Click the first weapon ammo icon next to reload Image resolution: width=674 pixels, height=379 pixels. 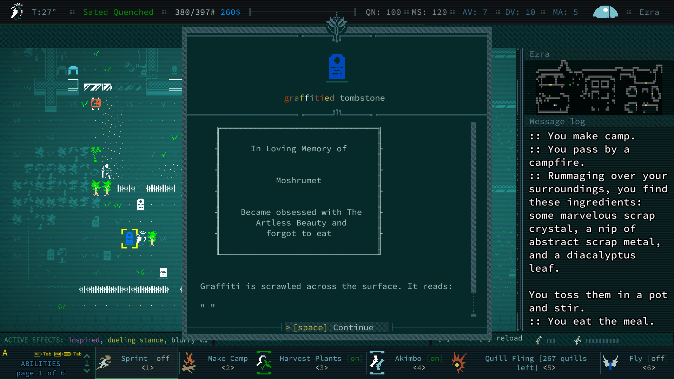(x=539, y=340)
